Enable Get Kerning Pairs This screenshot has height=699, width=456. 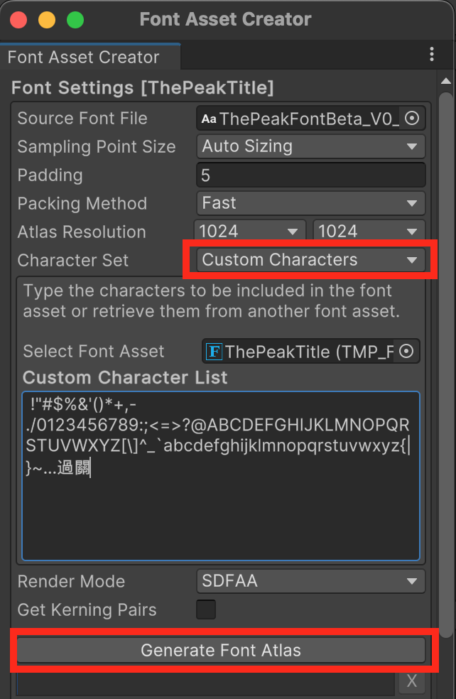205,610
